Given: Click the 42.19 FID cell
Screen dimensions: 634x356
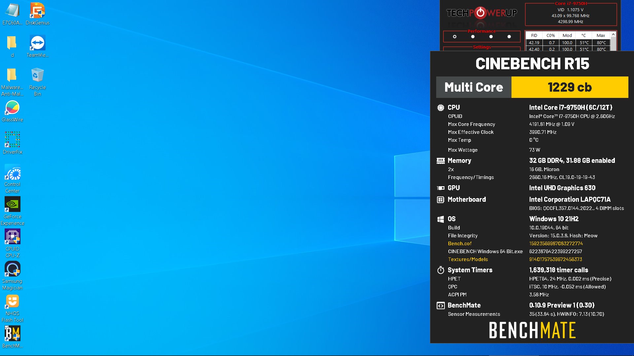Looking at the screenshot, I should pyautogui.click(x=534, y=43).
